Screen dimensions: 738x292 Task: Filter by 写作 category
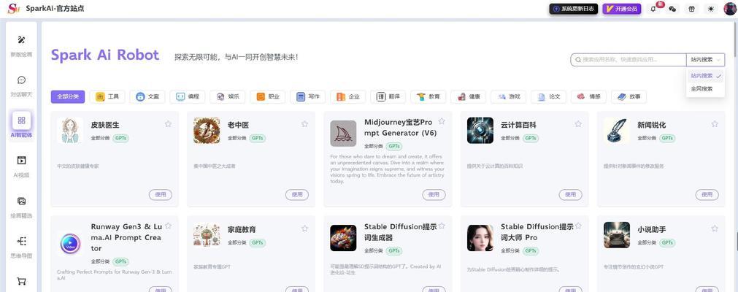point(308,96)
